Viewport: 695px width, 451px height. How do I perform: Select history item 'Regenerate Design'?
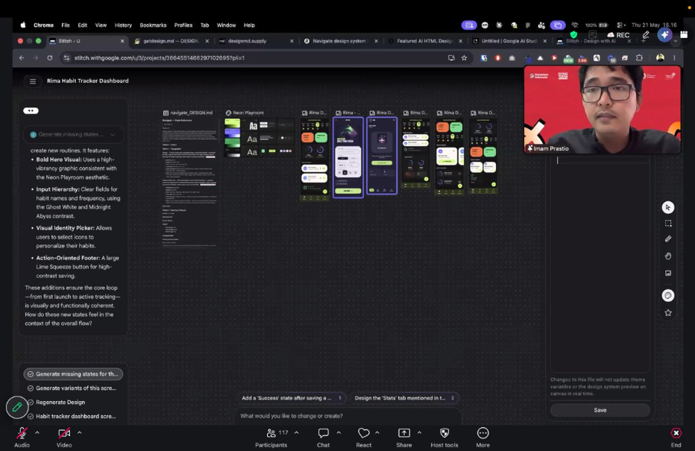[x=60, y=403]
